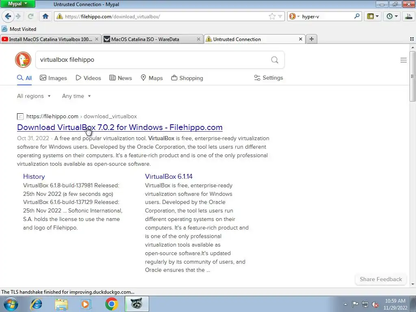
Task: Reload the page with the refresh icon
Action: click(31, 16)
